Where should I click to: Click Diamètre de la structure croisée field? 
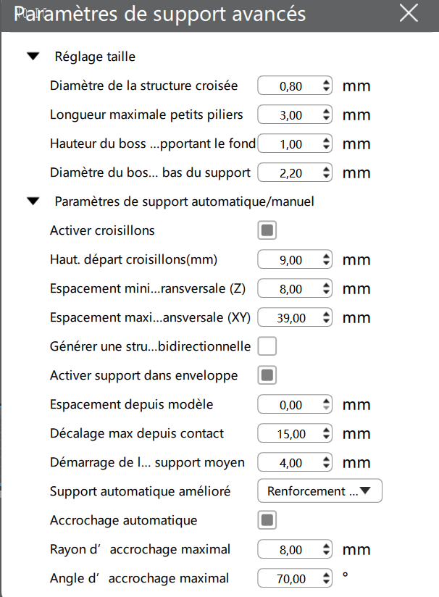(x=290, y=86)
